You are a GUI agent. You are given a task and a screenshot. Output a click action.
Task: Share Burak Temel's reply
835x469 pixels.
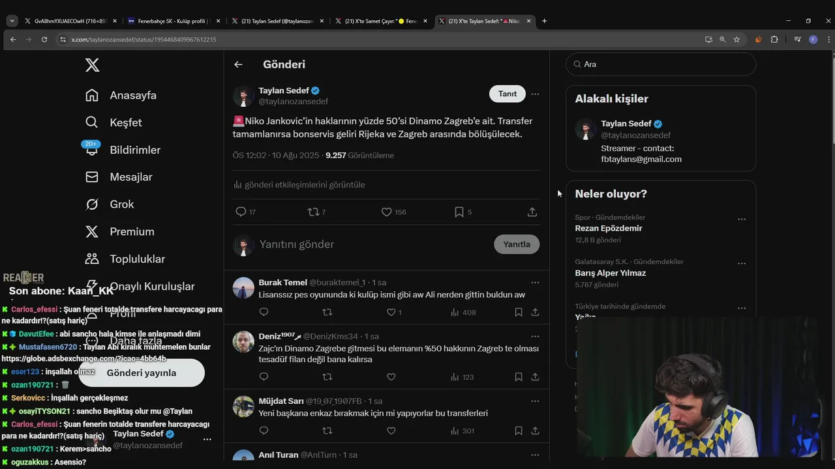[535, 312]
